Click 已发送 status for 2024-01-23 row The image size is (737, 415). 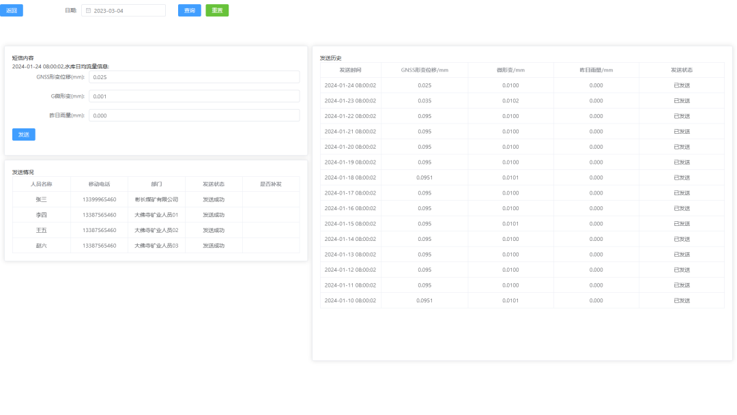point(681,101)
